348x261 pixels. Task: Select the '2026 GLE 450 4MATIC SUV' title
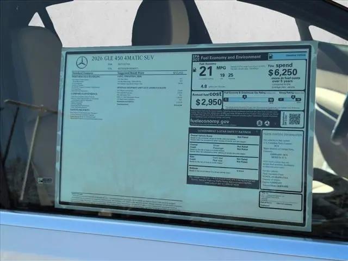coord(123,58)
